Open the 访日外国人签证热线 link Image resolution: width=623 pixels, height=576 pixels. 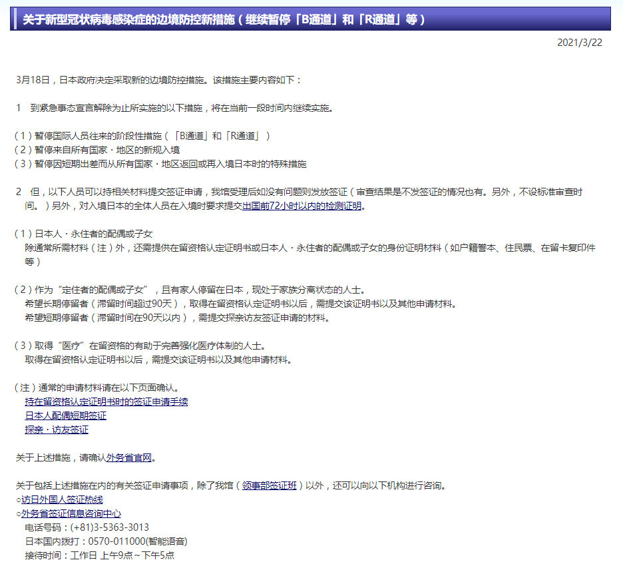[x=62, y=499]
